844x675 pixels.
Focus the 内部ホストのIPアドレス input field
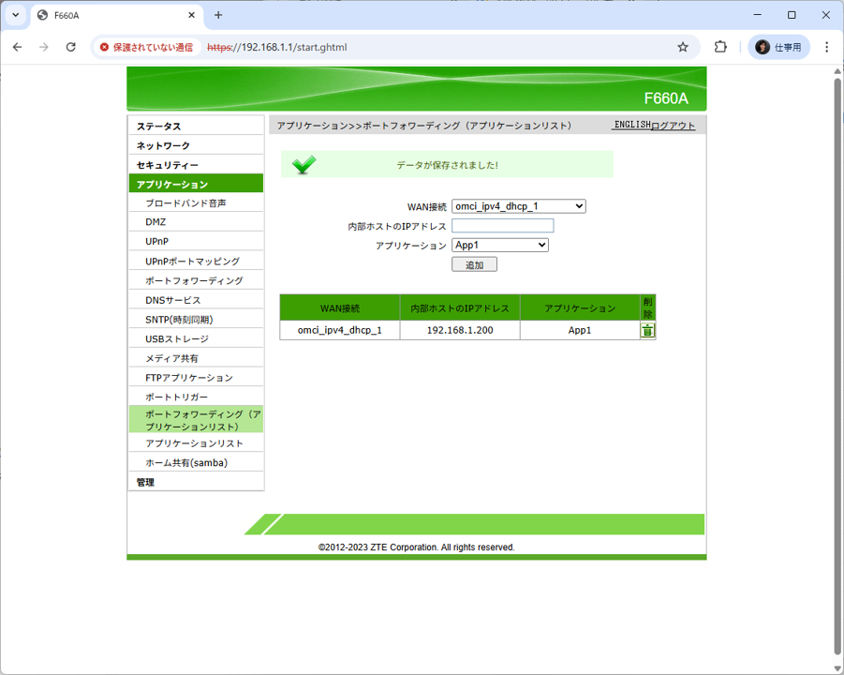502,226
